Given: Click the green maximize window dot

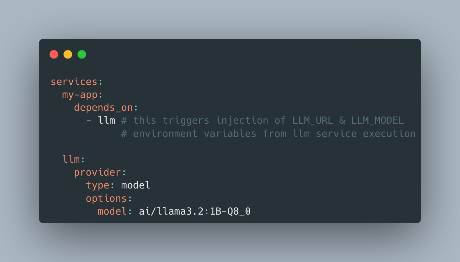Looking at the screenshot, I should (x=82, y=54).
